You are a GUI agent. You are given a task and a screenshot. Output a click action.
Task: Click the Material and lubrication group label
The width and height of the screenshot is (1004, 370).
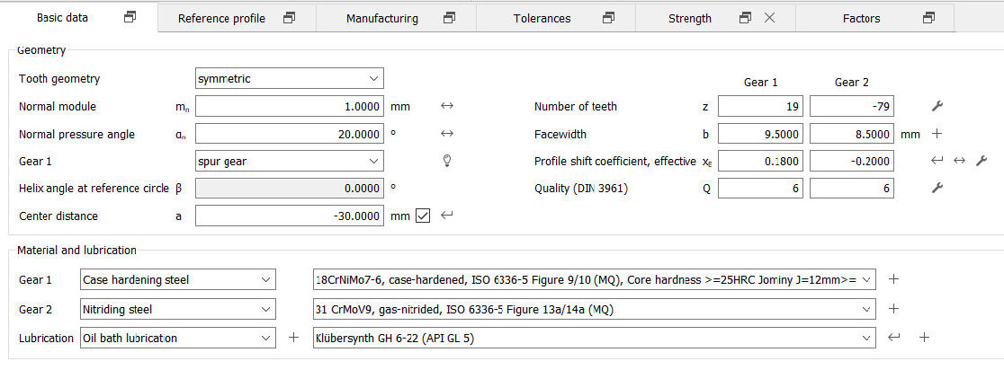coord(76,251)
